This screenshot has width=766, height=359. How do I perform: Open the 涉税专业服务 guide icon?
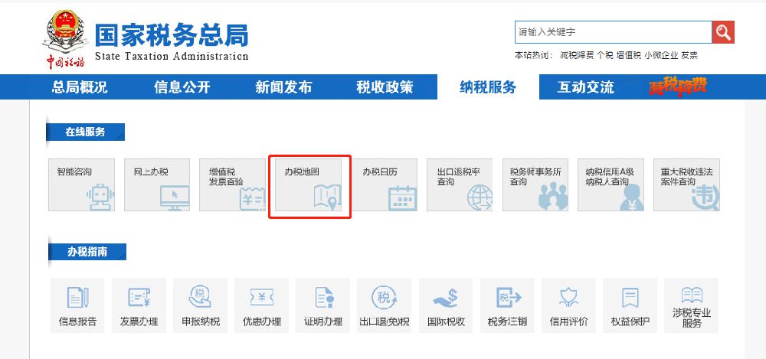click(692, 305)
